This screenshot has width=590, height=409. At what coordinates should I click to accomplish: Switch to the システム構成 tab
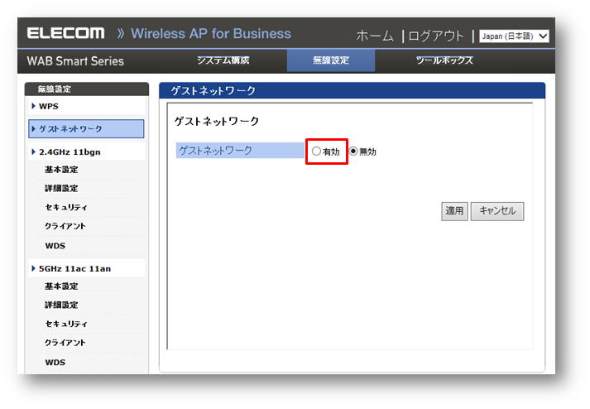(x=223, y=60)
